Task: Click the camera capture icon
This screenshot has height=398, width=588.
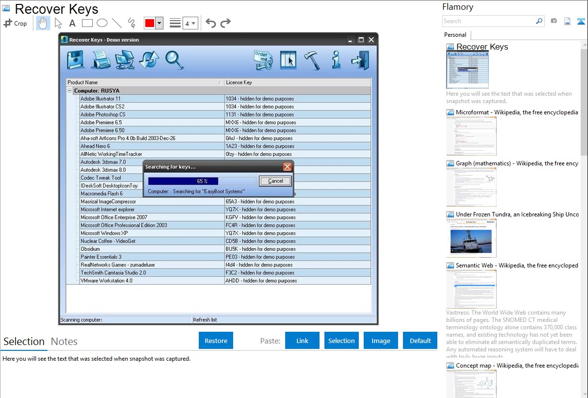Action: point(554,21)
